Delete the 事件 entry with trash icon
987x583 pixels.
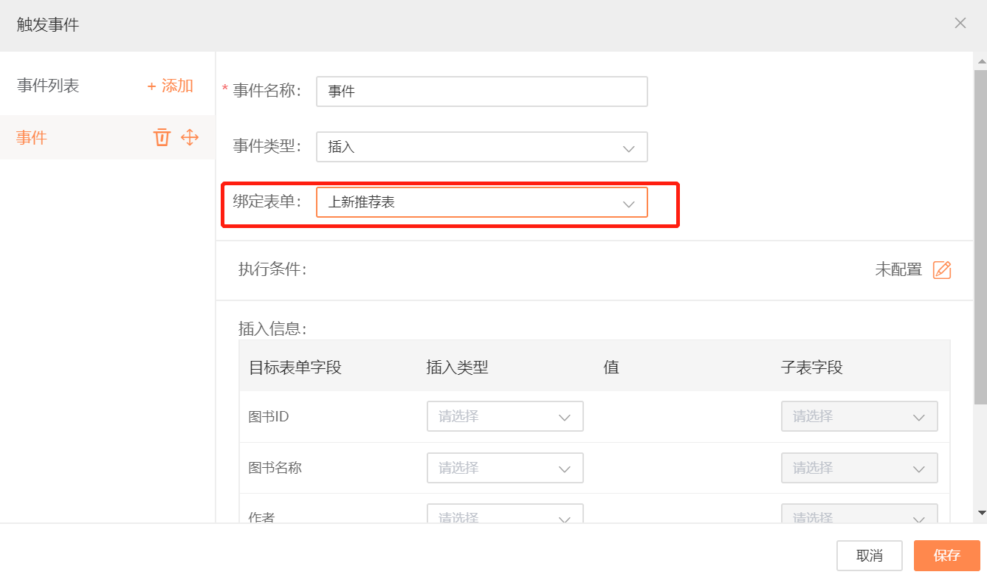[x=162, y=137]
